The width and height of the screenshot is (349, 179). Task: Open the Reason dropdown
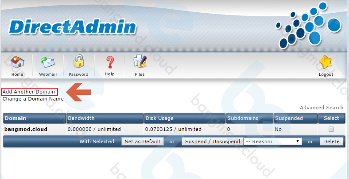273,142
